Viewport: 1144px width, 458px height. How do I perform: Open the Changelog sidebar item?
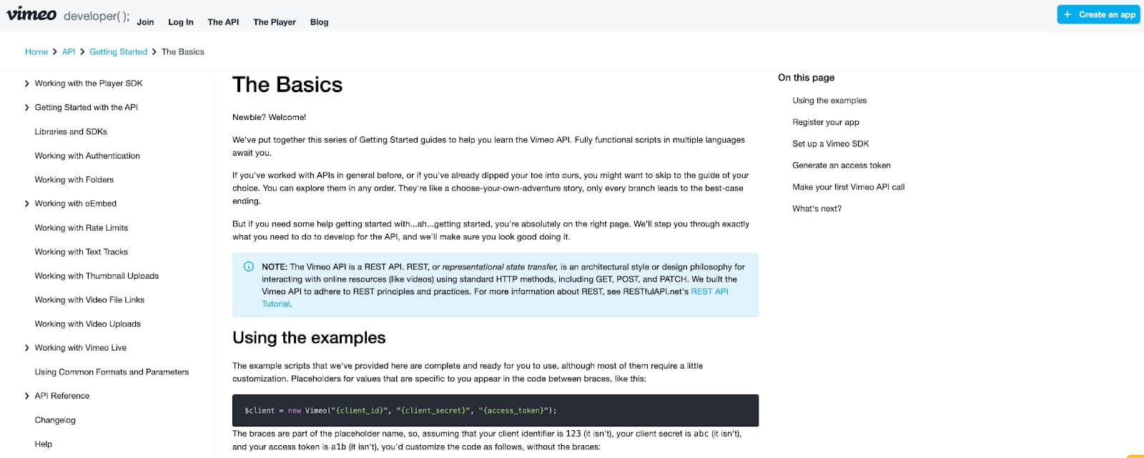[55, 420]
